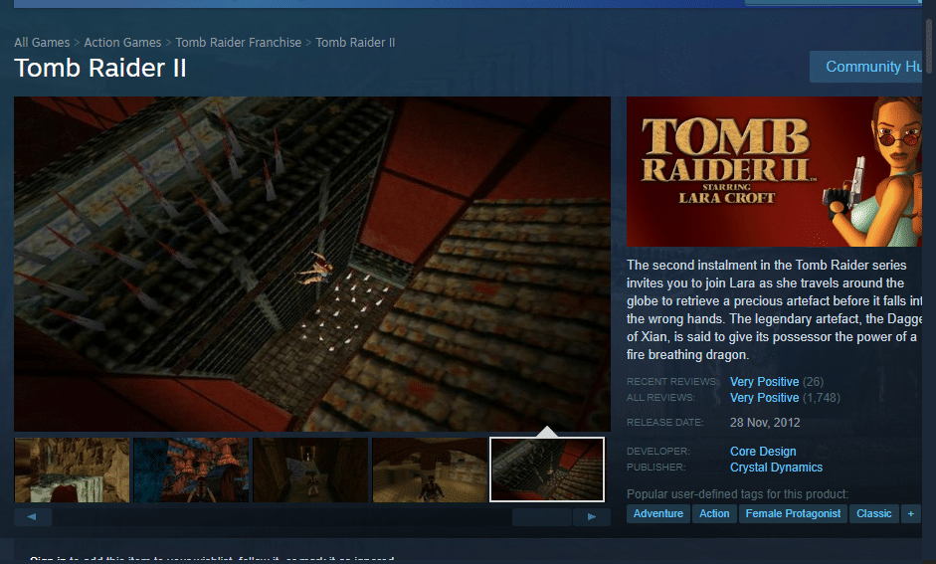Select the tented courtyard thumbnail
936x564 pixels.
430,470
